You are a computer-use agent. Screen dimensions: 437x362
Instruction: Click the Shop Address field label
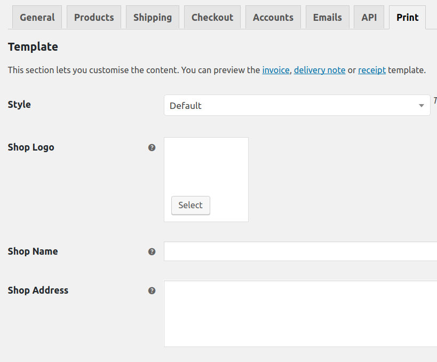click(38, 290)
